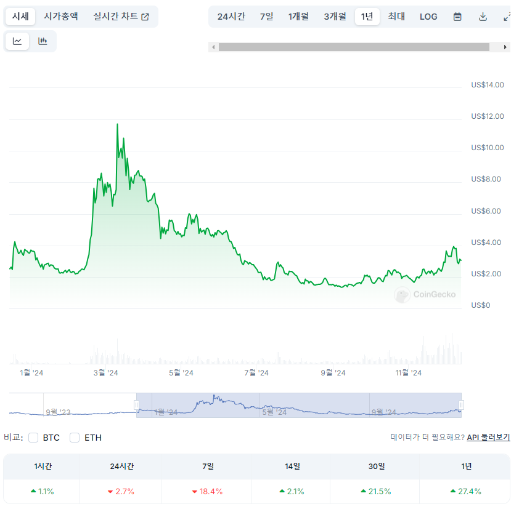Click the 2.1% fourteen-day change value
519x509 pixels.
(x=292, y=492)
